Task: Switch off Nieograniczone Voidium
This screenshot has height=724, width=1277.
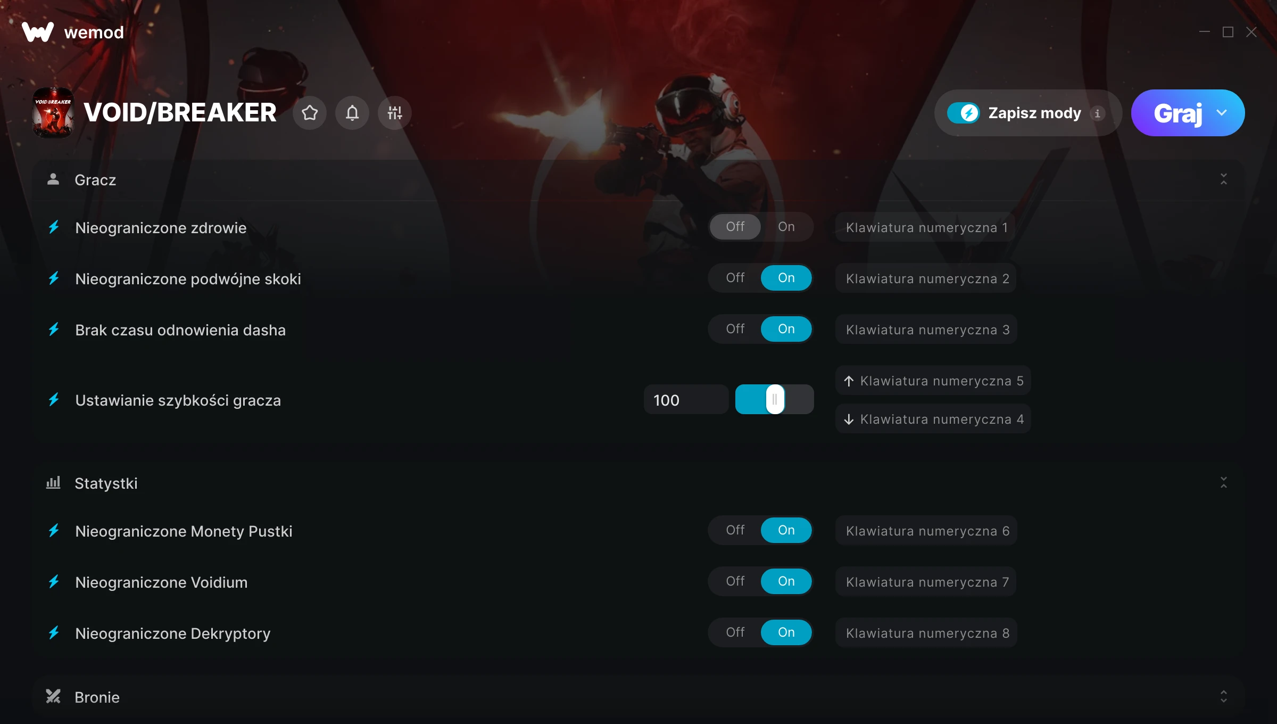Action: point(735,581)
